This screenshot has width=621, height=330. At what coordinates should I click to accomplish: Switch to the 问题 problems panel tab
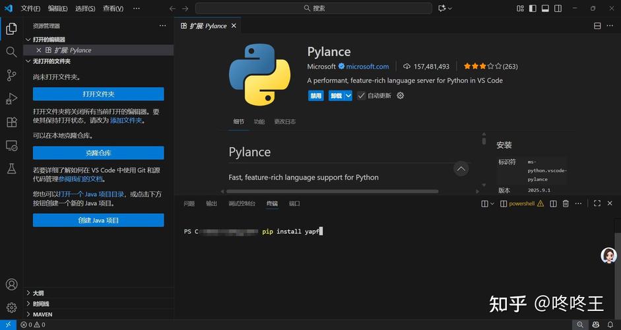point(189,204)
